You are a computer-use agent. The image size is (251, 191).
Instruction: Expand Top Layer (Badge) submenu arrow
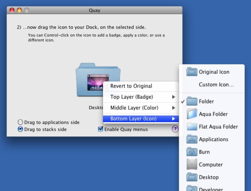174,97
